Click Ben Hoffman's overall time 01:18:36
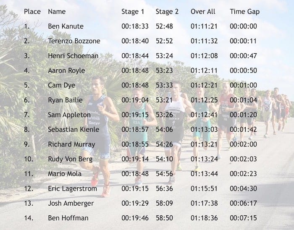The height and width of the screenshot is (230, 294). [204, 218]
